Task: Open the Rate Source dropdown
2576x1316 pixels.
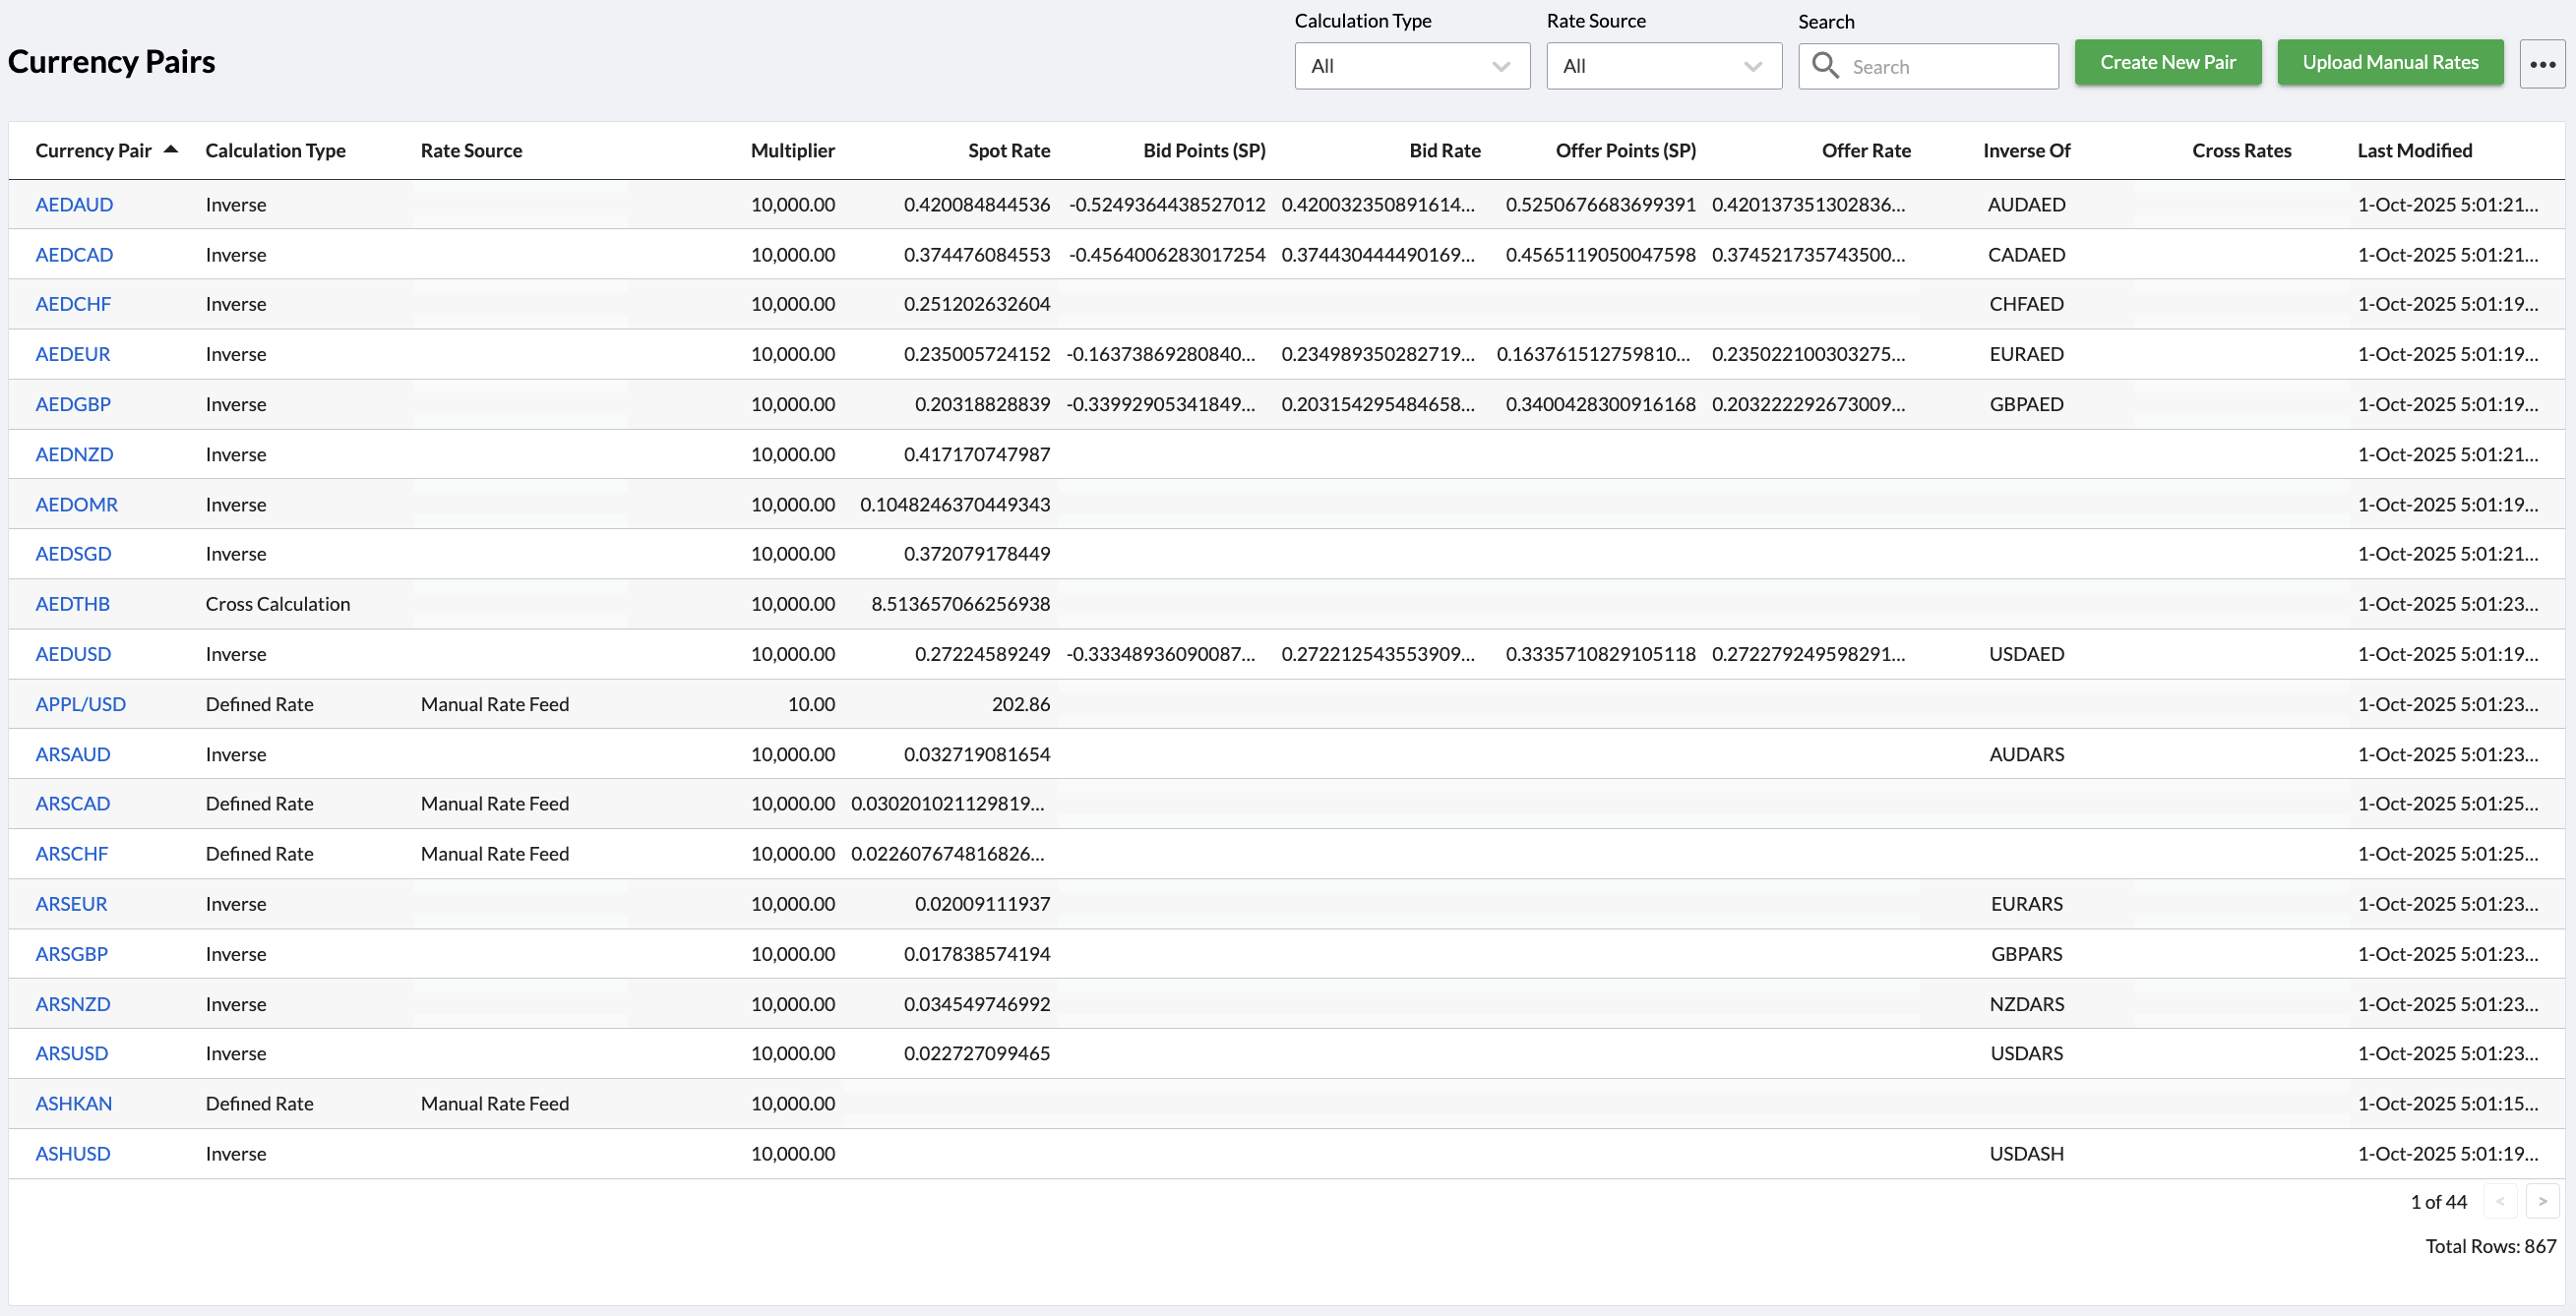Action: pos(1663,66)
